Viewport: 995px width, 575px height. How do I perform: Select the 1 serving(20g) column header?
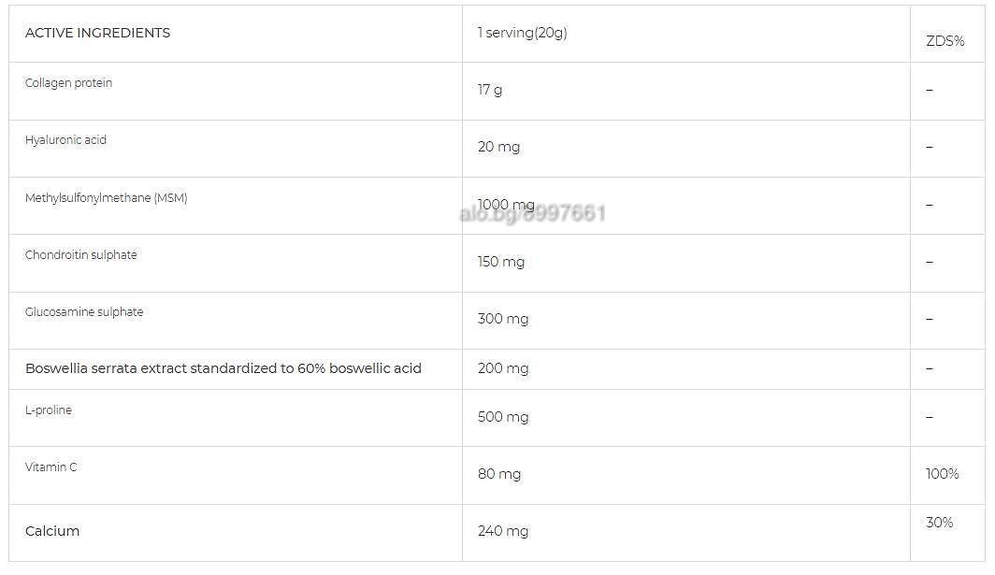522,33
